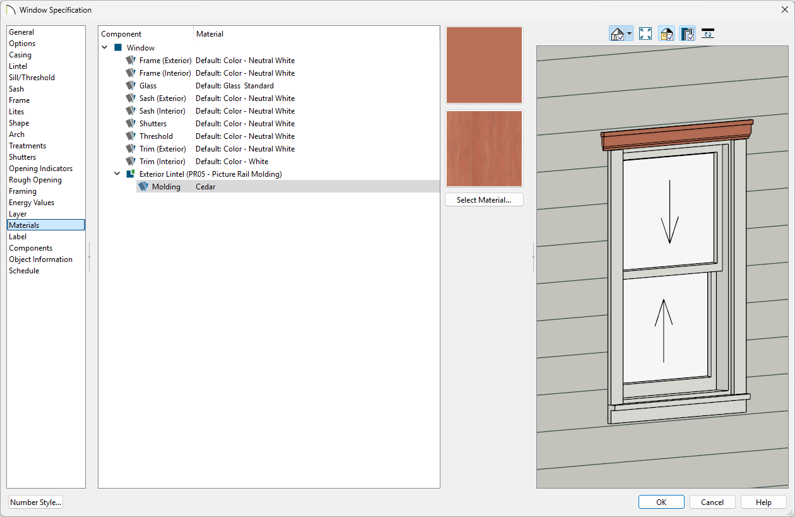Click the Glass component material icon
This screenshot has width=795, height=517.
pos(131,86)
